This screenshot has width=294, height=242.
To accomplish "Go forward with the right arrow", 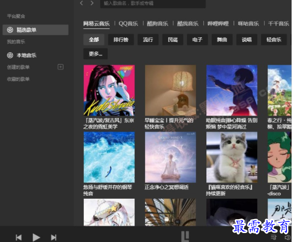I will click(x=92, y=3).
